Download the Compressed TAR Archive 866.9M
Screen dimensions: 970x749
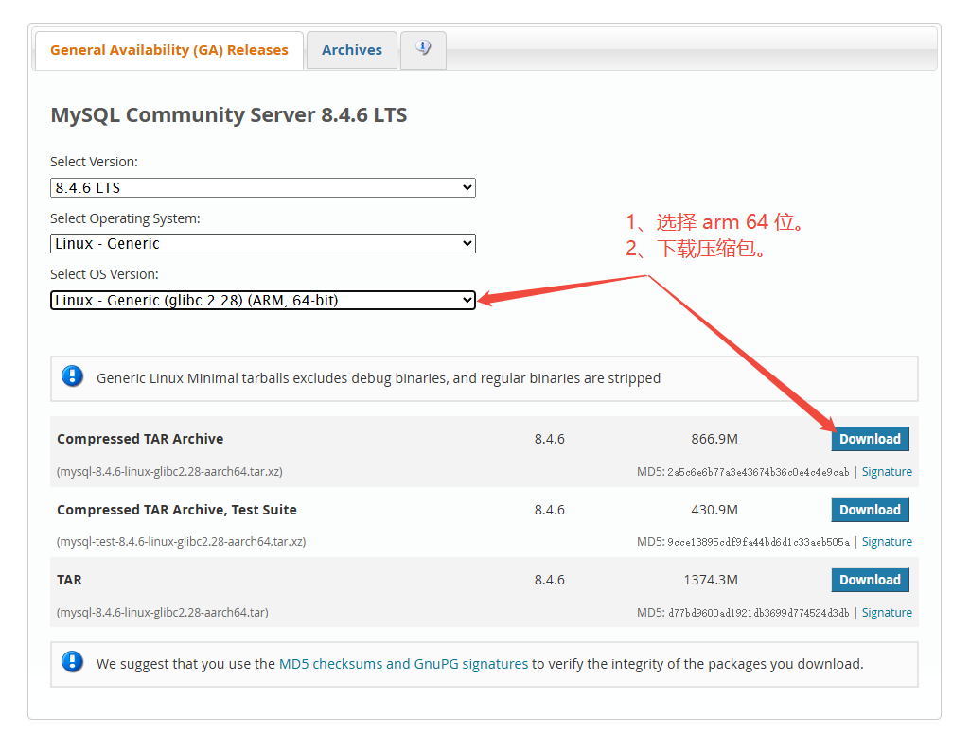point(870,439)
